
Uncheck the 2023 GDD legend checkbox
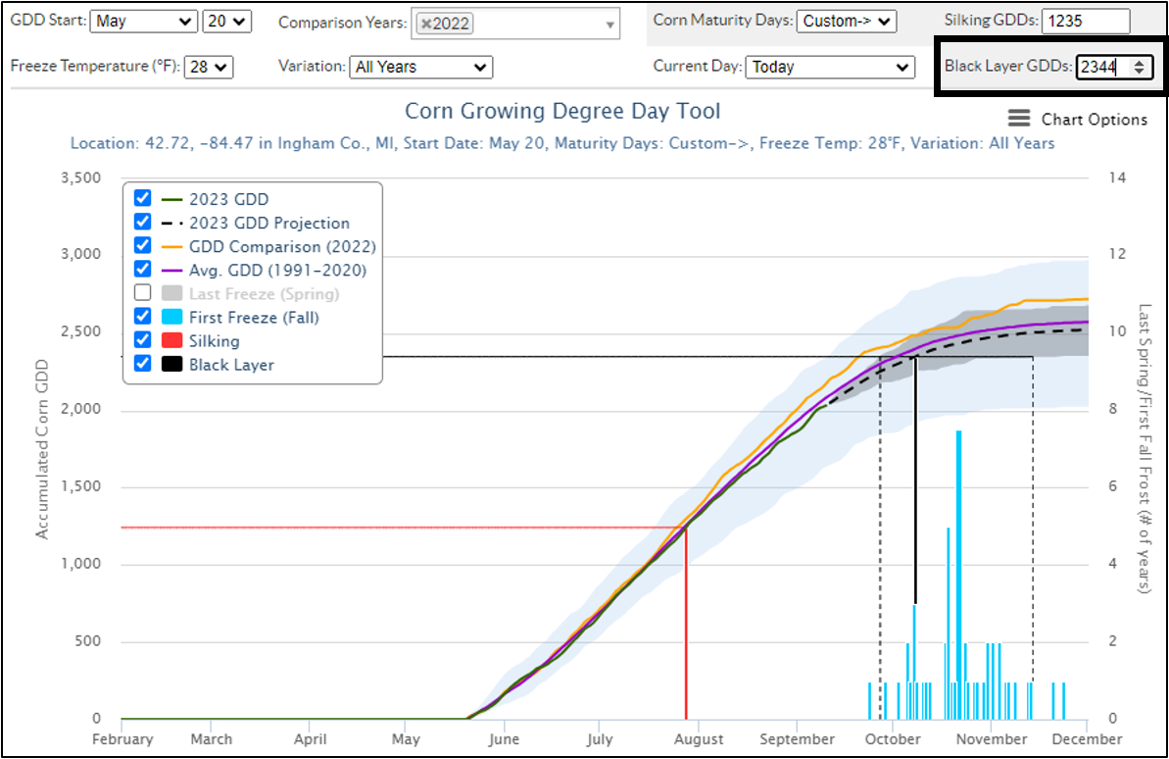tap(143, 198)
